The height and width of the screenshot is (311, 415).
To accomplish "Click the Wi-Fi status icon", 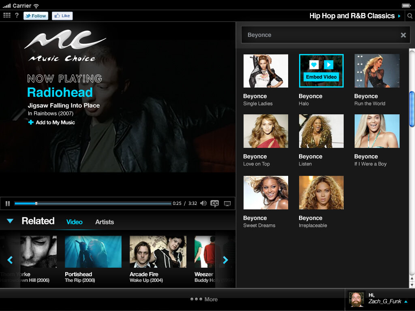I will [x=36, y=6].
